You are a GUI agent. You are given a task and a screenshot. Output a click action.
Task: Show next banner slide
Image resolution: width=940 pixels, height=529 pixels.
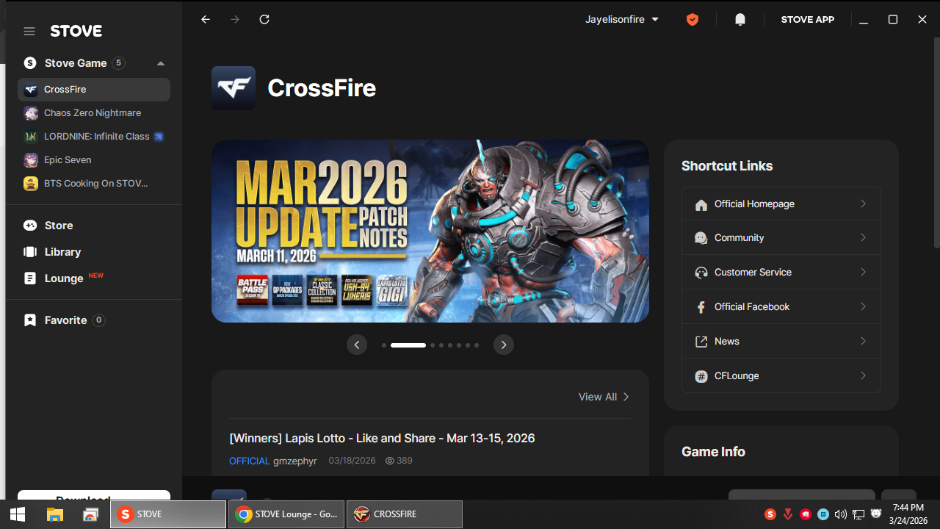tap(503, 345)
